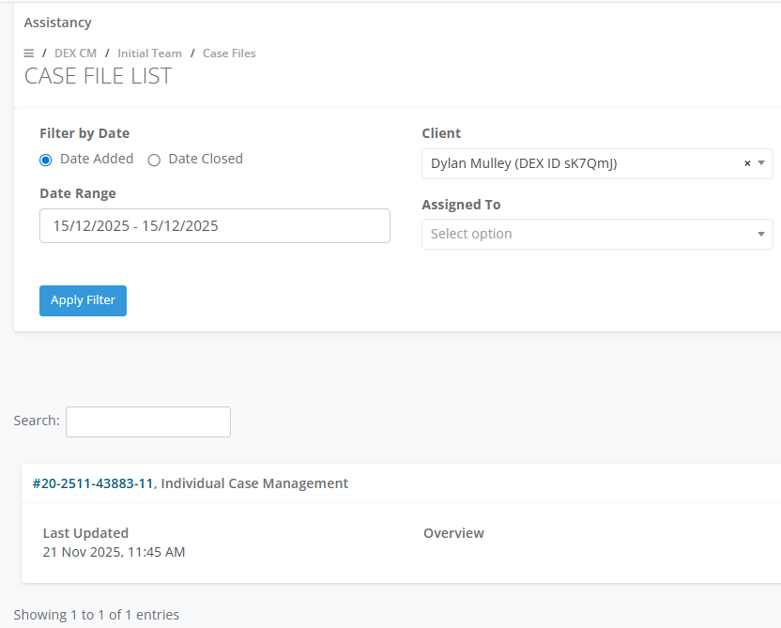This screenshot has width=781, height=628.
Task: Click the Last Updated timestamp
Action: [114, 552]
